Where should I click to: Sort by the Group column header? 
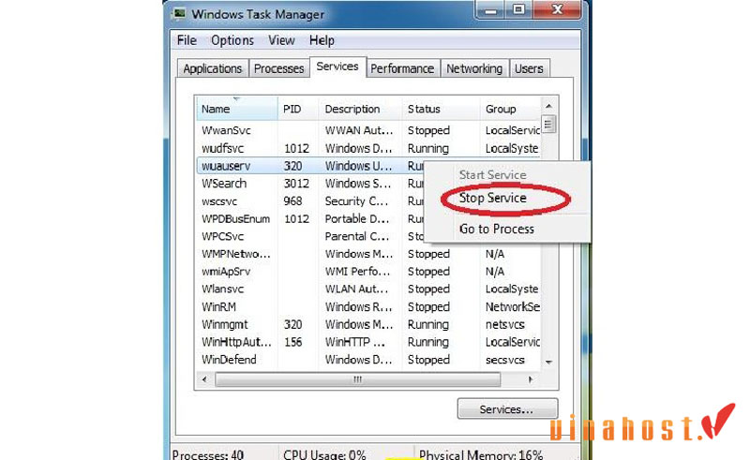coord(510,109)
